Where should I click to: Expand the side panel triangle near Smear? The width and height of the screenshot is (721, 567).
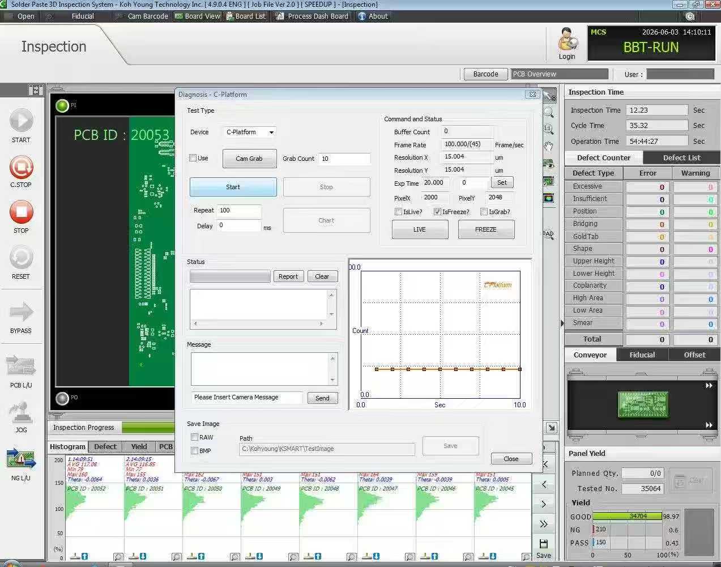click(562, 323)
